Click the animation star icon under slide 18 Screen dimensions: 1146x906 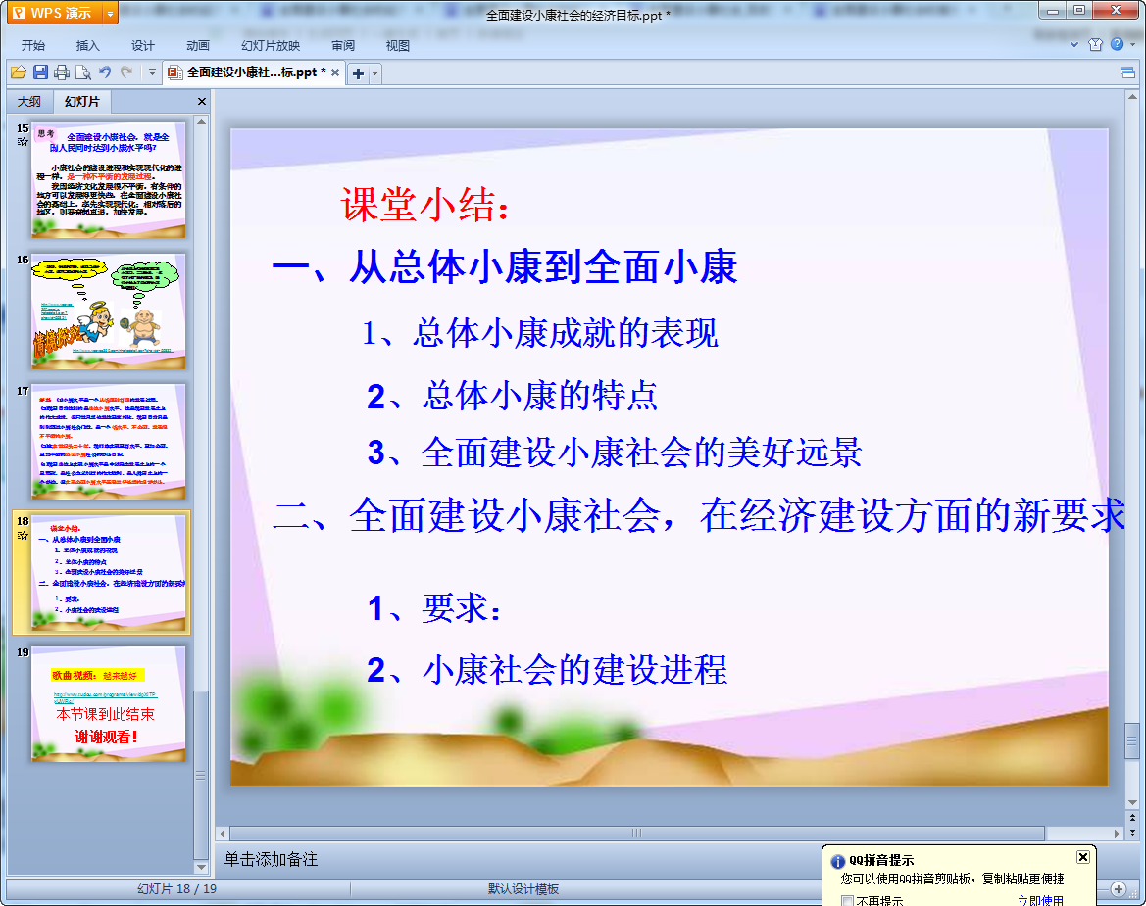[22, 535]
